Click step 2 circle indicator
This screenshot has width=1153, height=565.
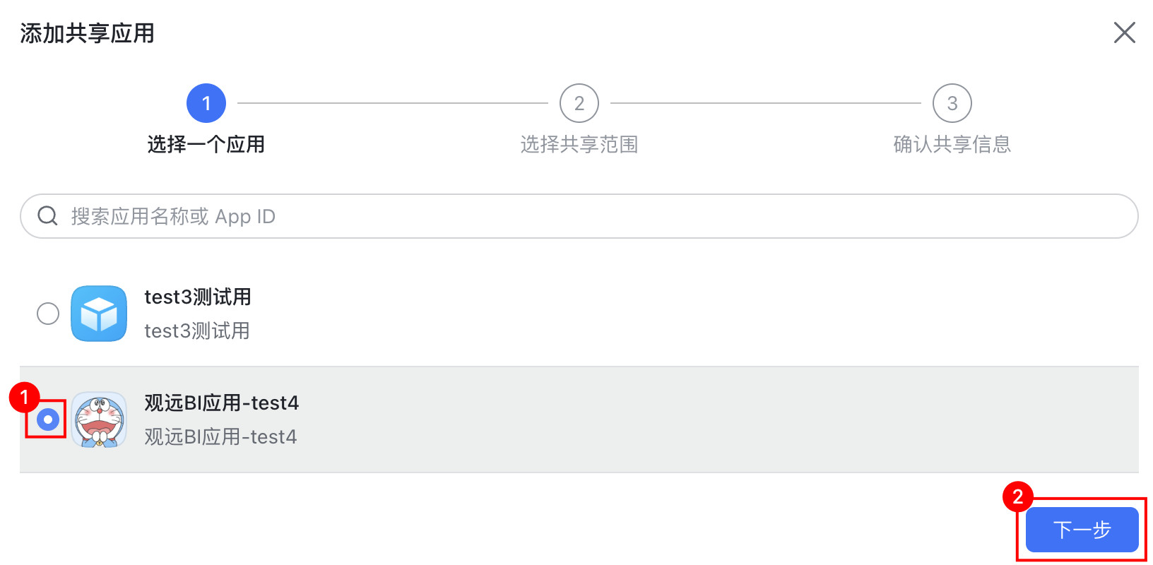click(579, 103)
